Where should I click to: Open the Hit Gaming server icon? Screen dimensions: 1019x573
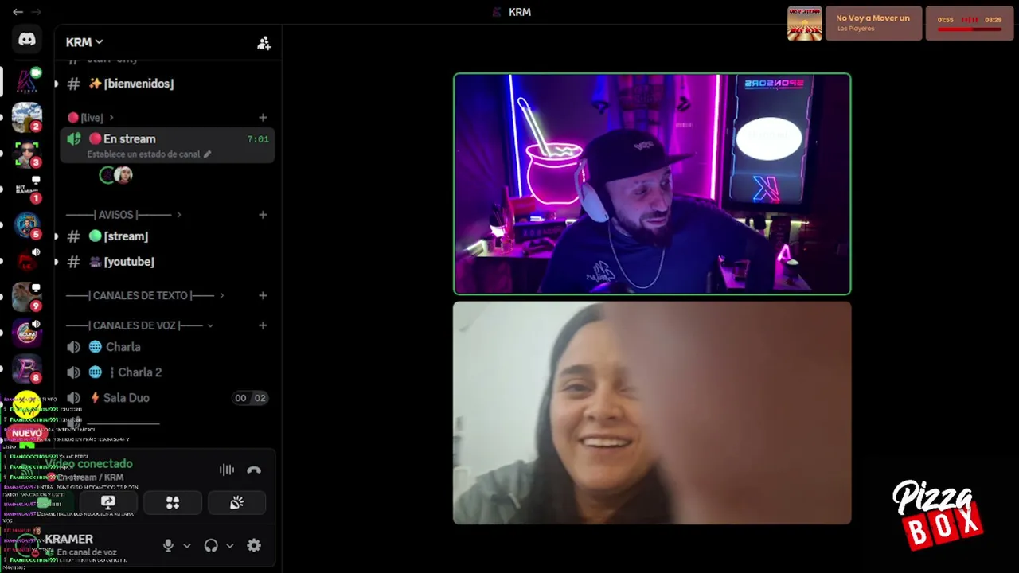pos(27,189)
